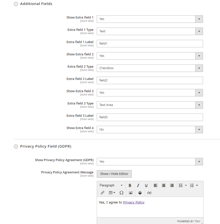This screenshot has height=224, width=220.
Task: Insert an image in the editor
Action: coord(131,193)
